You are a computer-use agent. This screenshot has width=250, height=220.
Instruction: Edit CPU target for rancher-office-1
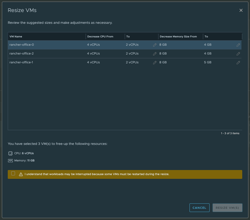tap(154, 63)
